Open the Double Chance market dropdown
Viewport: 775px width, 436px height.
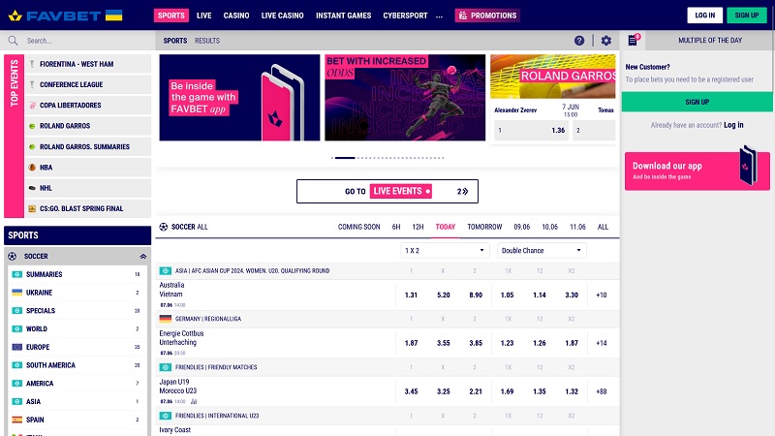tap(542, 250)
